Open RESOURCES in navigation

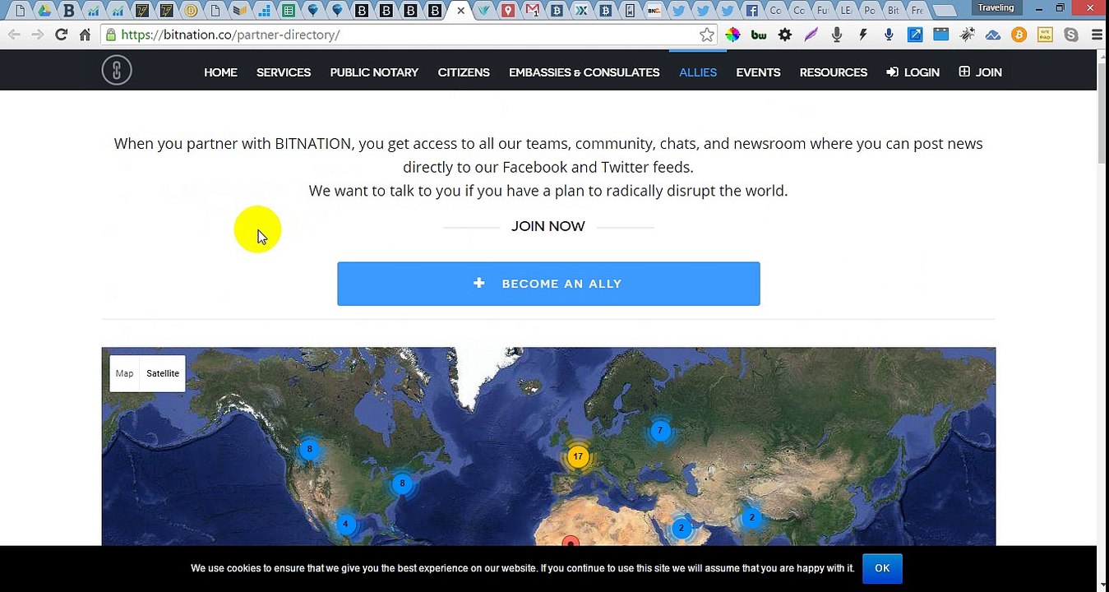[x=834, y=72]
